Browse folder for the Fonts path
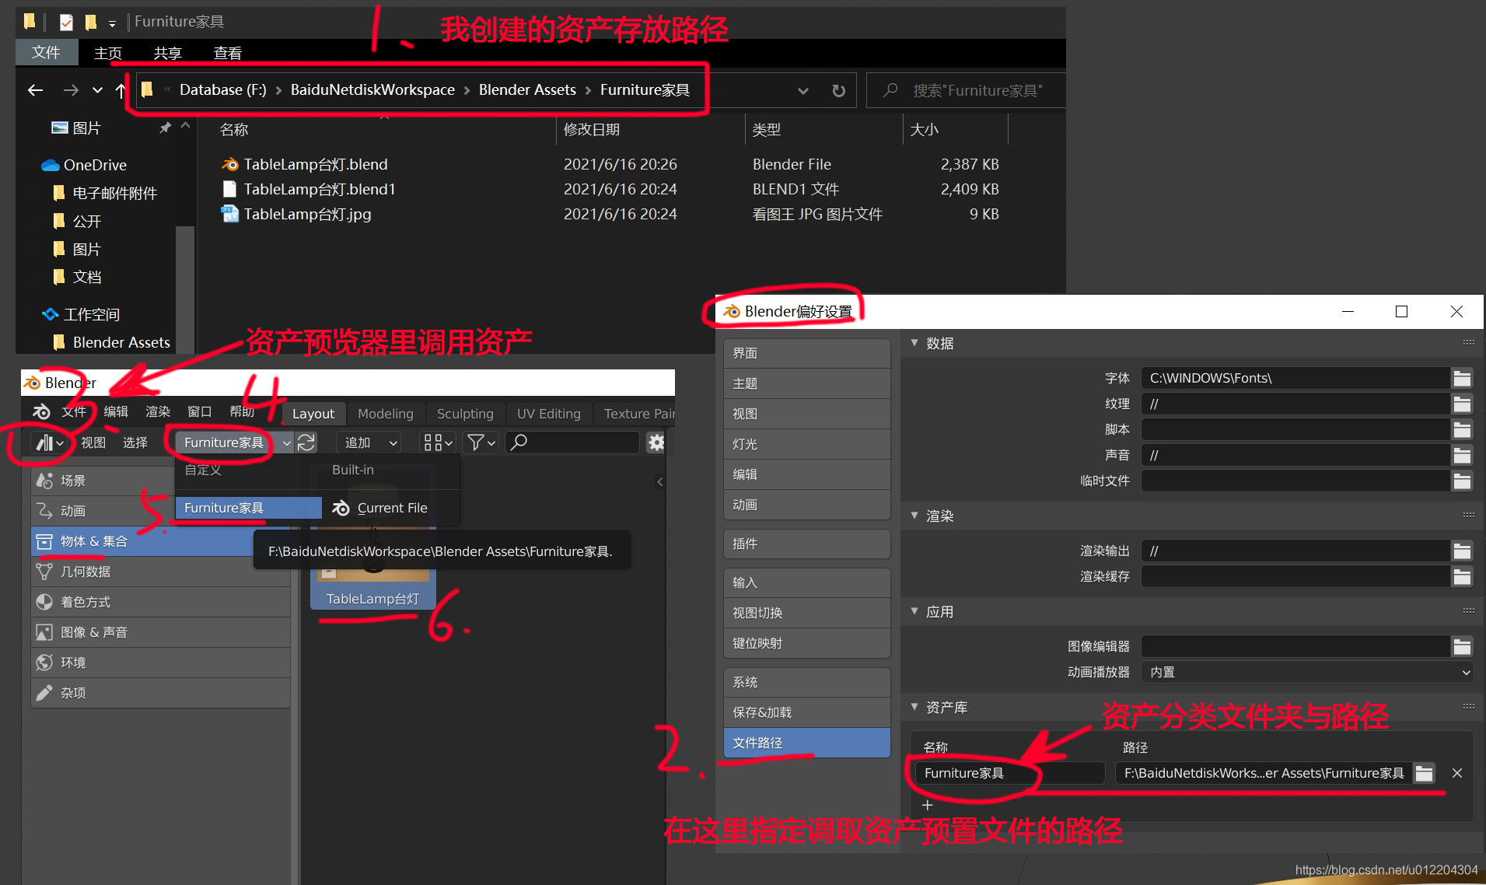The height and width of the screenshot is (885, 1486). click(x=1462, y=378)
